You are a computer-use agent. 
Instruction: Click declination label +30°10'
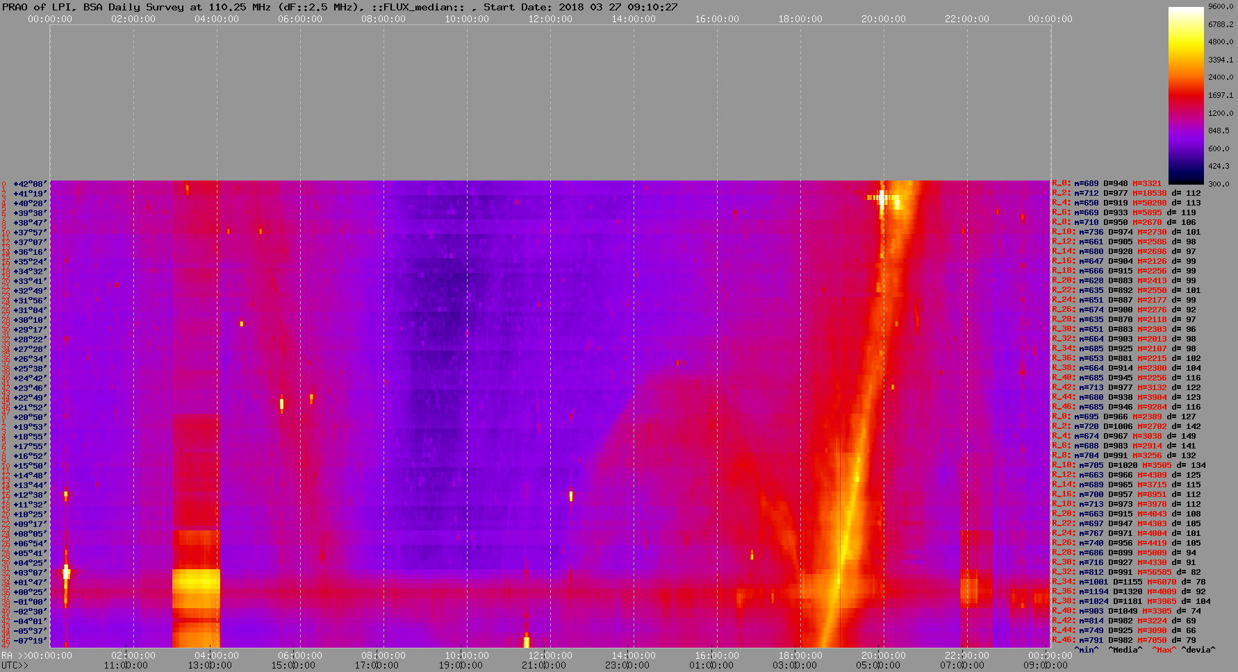tap(30, 320)
